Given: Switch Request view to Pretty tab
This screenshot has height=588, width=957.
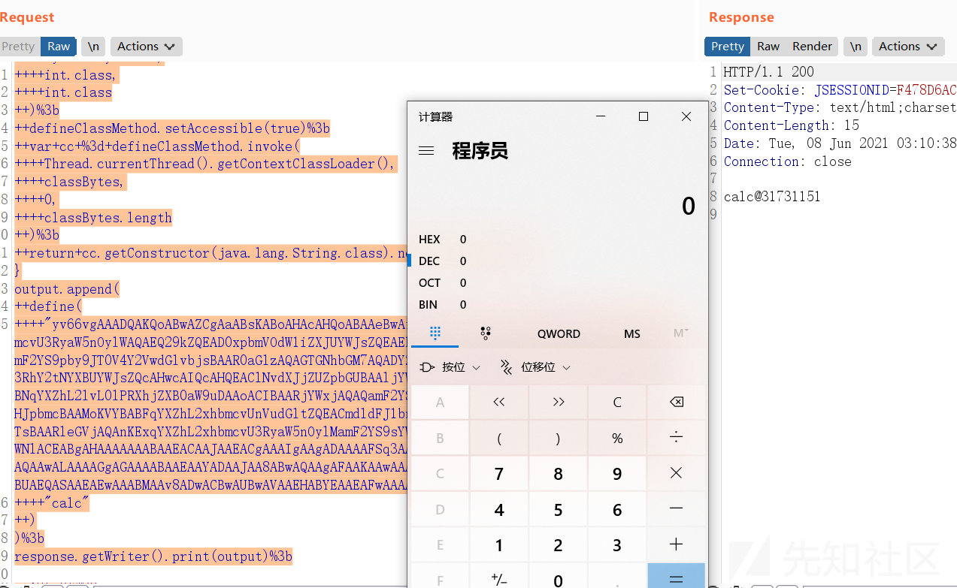Looking at the screenshot, I should pos(19,47).
